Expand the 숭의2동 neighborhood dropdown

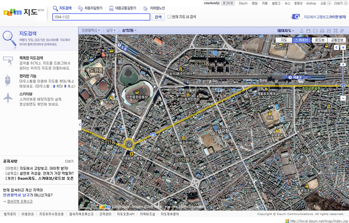point(129,30)
